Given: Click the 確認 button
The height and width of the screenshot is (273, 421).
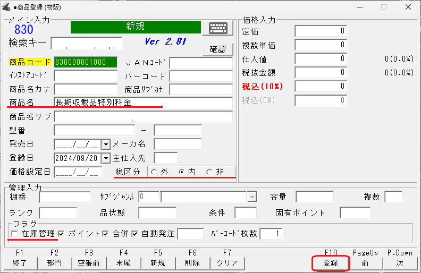Looking at the screenshot, I should pos(218,49).
